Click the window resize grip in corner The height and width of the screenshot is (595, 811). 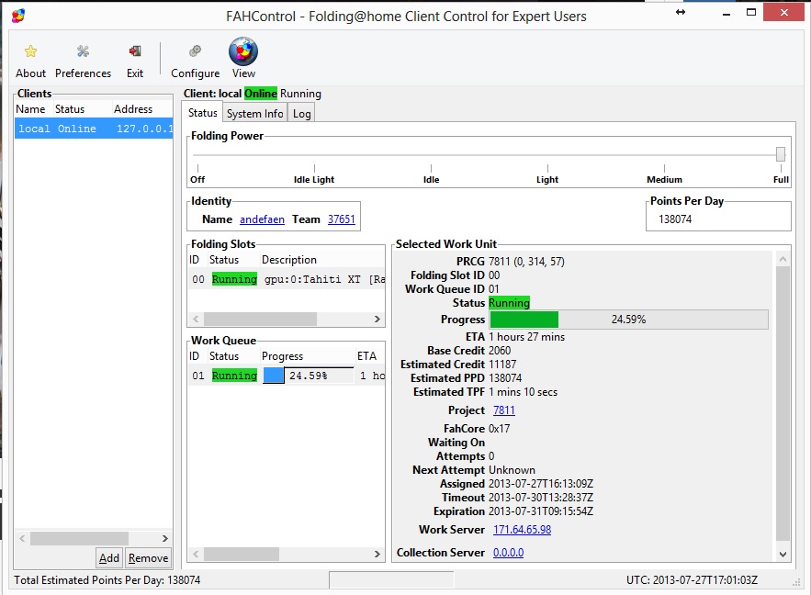click(x=796, y=582)
